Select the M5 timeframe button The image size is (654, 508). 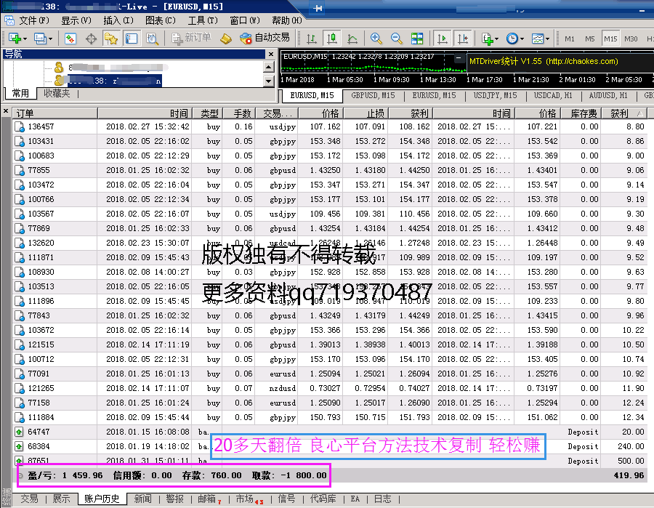(590, 39)
